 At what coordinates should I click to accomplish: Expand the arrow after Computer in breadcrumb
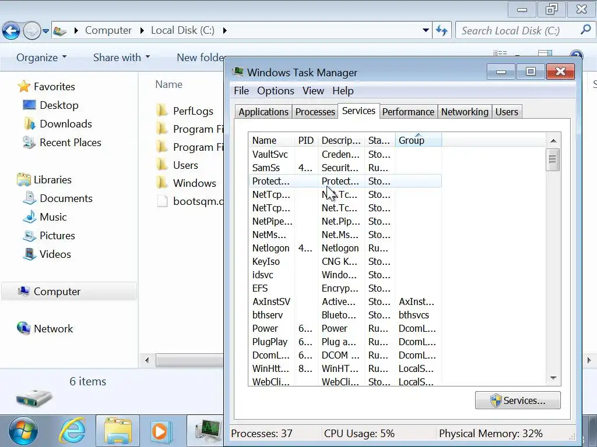pos(142,30)
